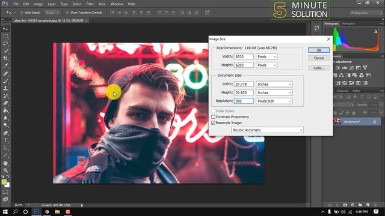The image size is (385, 216).
Task: Click the background color swatch
Action: [x=7, y=185]
